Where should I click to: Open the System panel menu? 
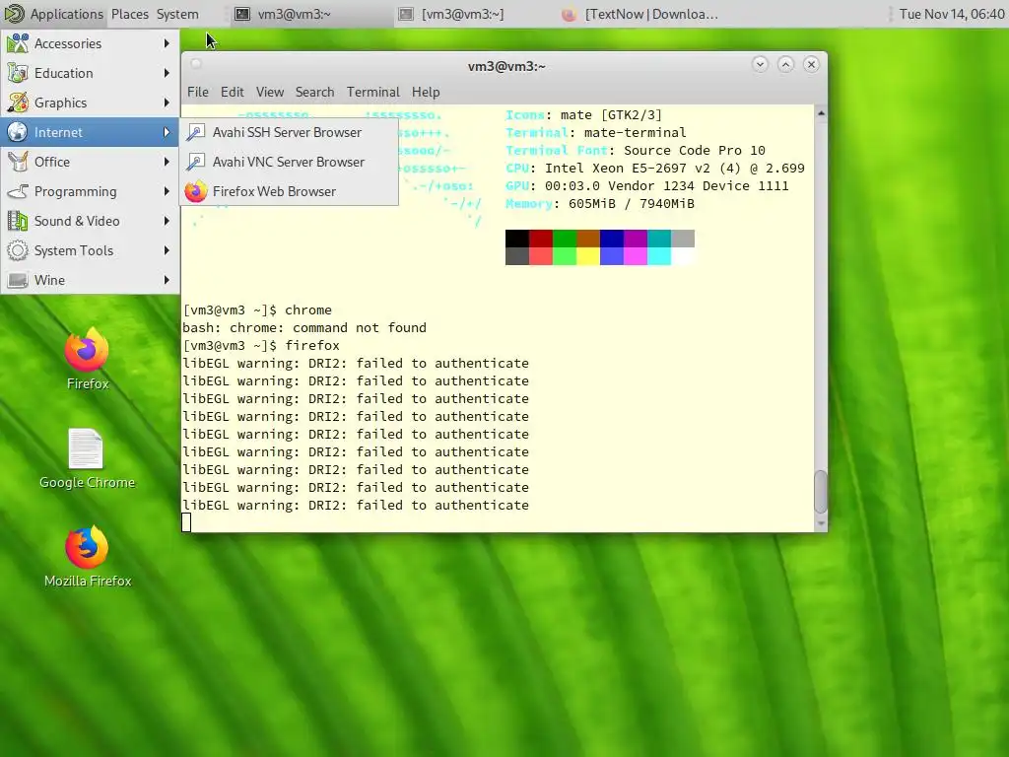177,14
